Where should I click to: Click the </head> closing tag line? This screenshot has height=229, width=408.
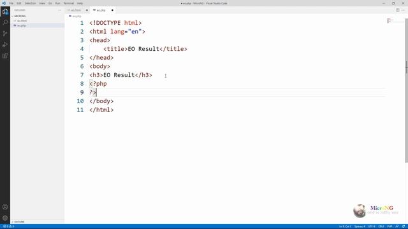[101, 58]
